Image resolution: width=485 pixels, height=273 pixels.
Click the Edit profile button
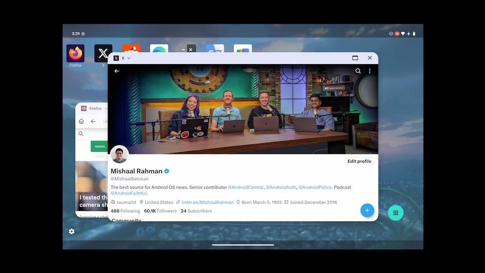[x=359, y=161]
